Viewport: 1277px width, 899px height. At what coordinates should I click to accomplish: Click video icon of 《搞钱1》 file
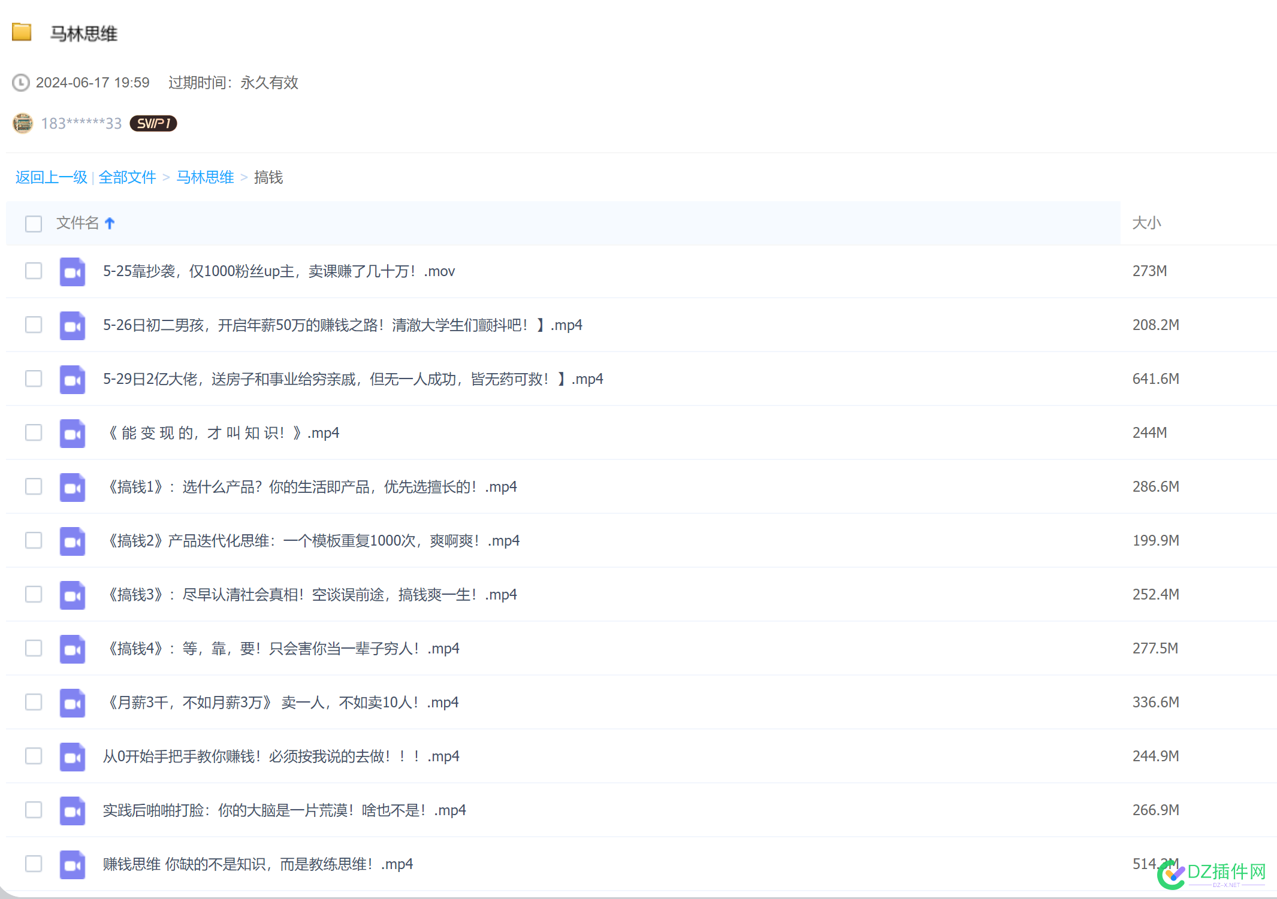73,488
